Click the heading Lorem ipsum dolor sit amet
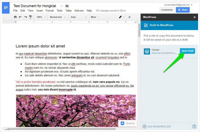200x132 pixels. coord(40,46)
